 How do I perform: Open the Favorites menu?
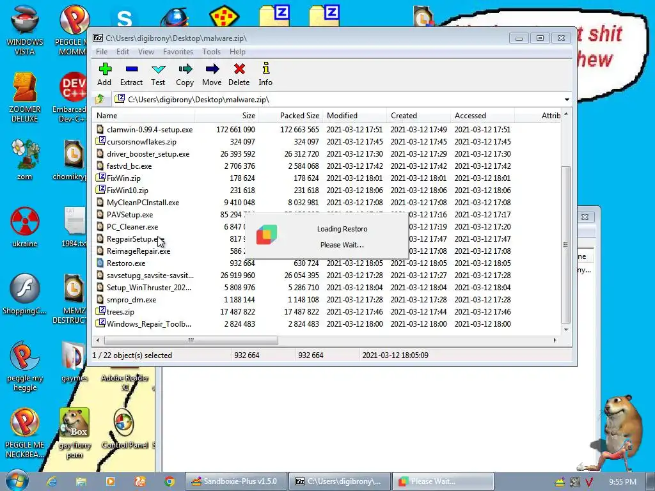pyautogui.click(x=178, y=52)
